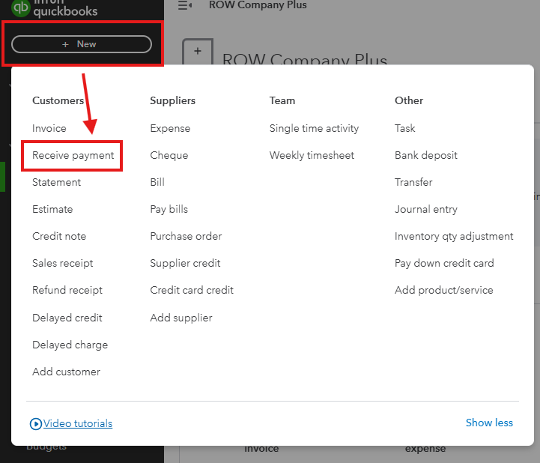This screenshot has width=540, height=463.
Task: Select Receive payment under Customers
Action: (73, 155)
